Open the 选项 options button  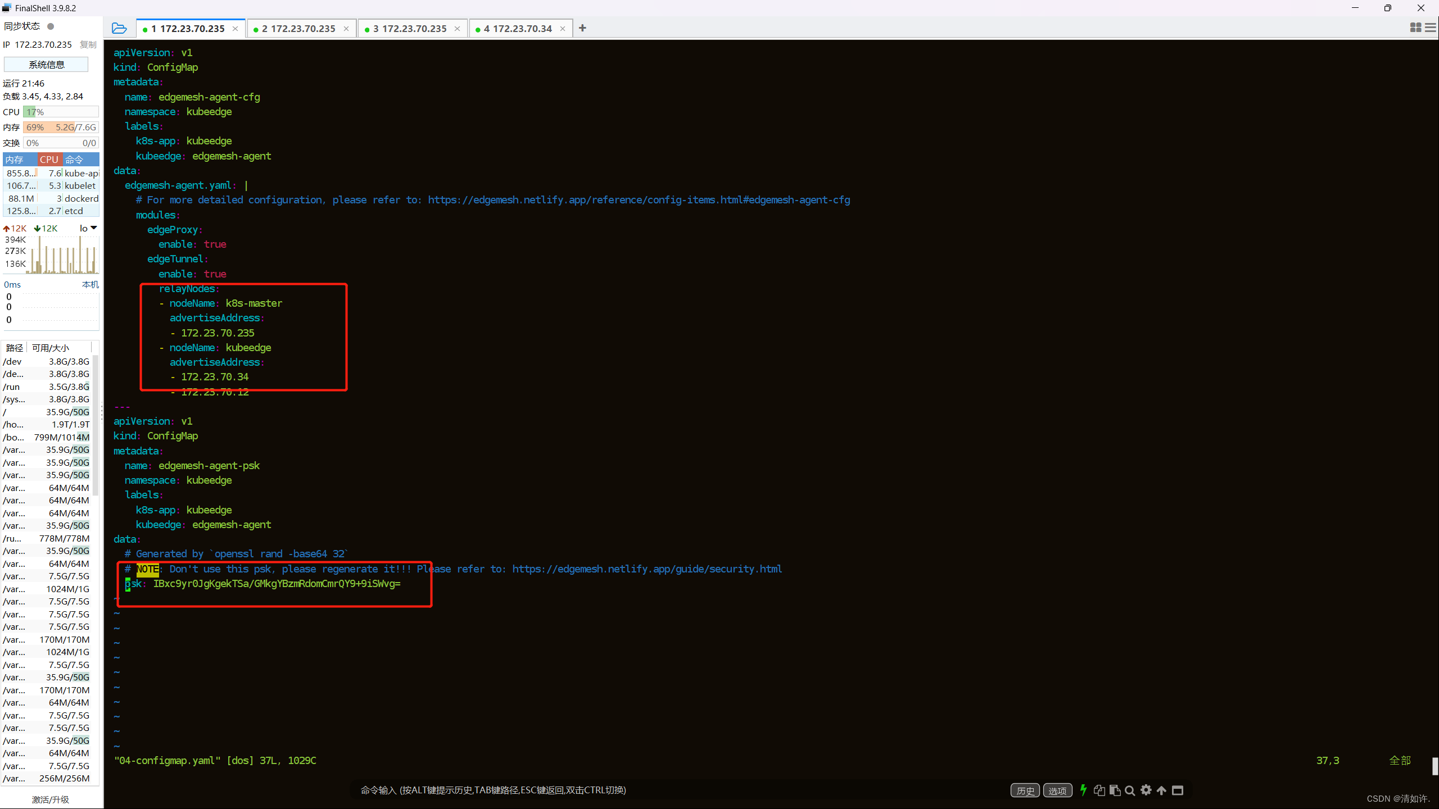coord(1057,790)
